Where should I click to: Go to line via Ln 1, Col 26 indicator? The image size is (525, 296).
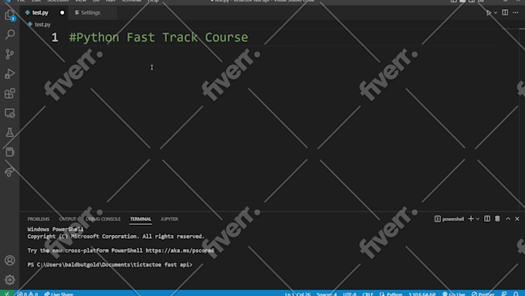[298, 294]
